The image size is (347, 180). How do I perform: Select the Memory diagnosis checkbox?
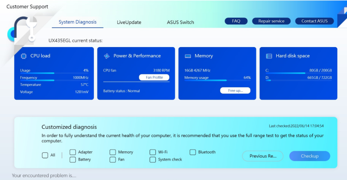[x=112, y=152]
